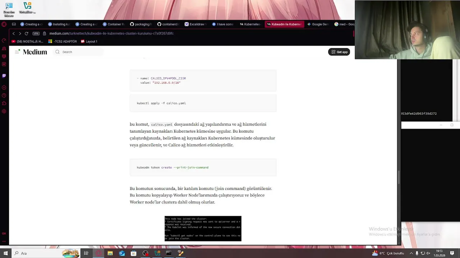This screenshot has width=460, height=258.
Task: Click Opera GX taskbar icon
Action: [x=98, y=253]
